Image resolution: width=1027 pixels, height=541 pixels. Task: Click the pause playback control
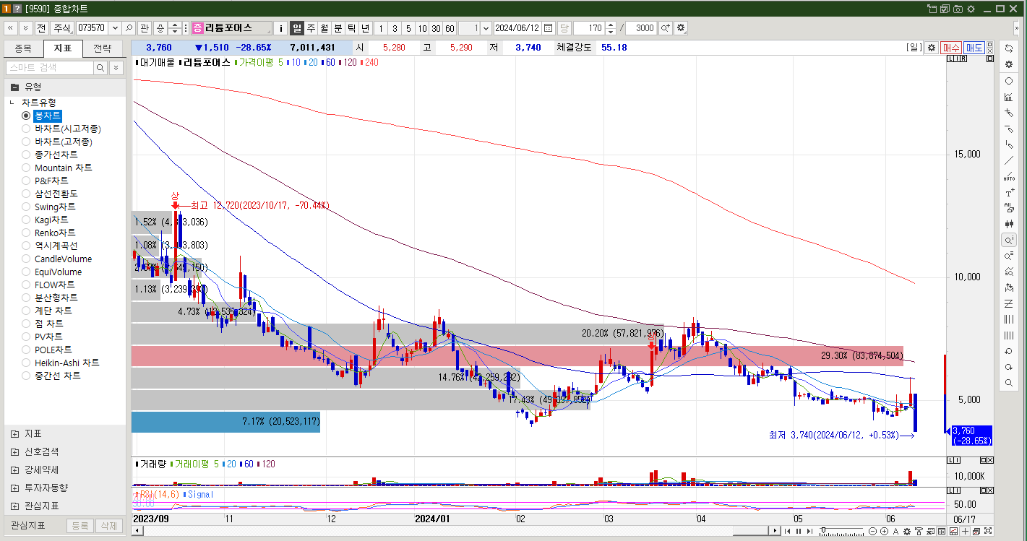(x=798, y=532)
